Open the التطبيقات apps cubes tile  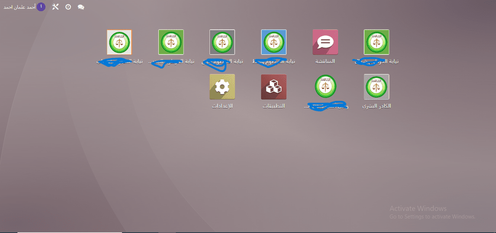pos(274,87)
